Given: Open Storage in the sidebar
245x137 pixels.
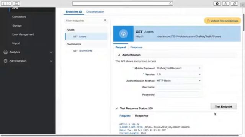Looking at the screenshot, I should [17, 25].
